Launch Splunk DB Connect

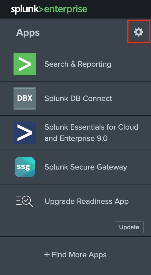pyautogui.click(x=75, y=98)
